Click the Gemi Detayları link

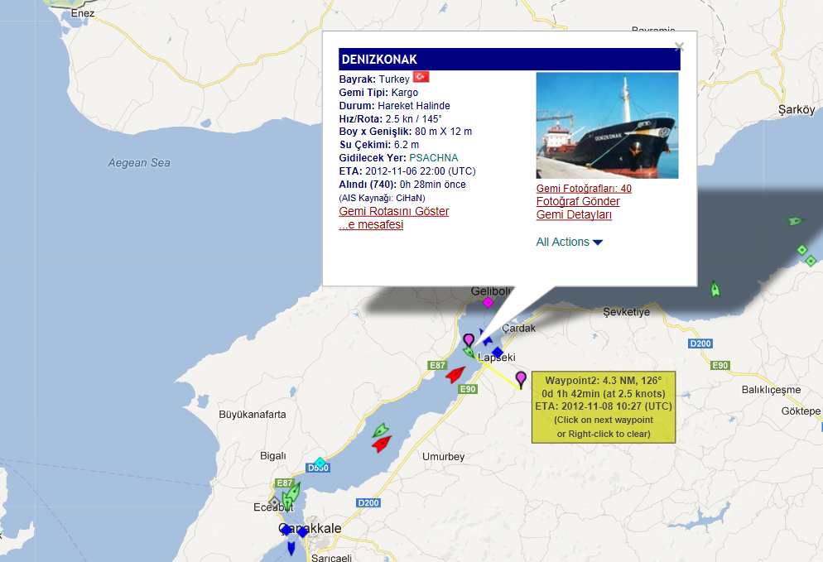tap(574, 214)
